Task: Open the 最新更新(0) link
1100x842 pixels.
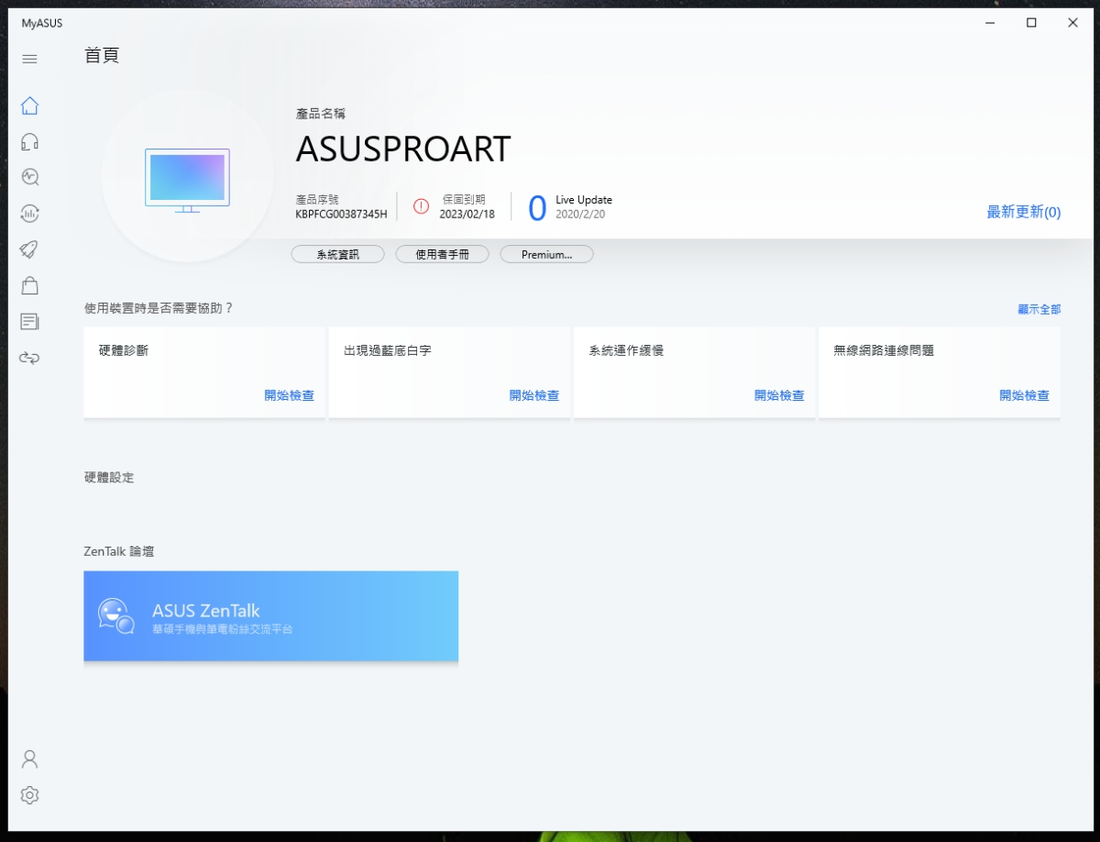Action: (1023, 212)
